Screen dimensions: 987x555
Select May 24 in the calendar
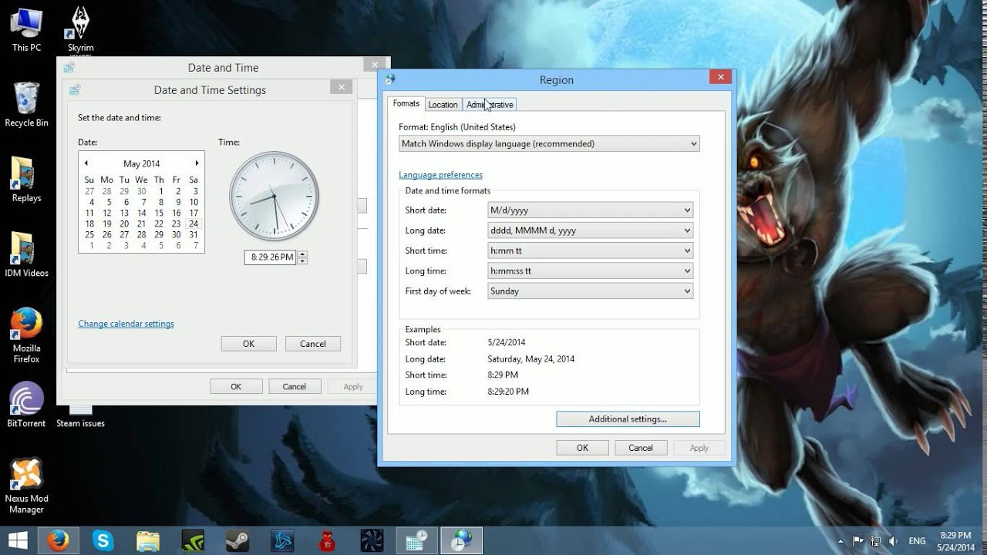tap(194, 224)
